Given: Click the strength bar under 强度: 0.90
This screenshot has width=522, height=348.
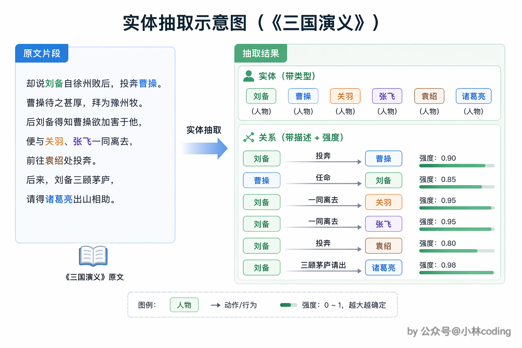Looking at the screenshot, I should (x=457, y=166).
